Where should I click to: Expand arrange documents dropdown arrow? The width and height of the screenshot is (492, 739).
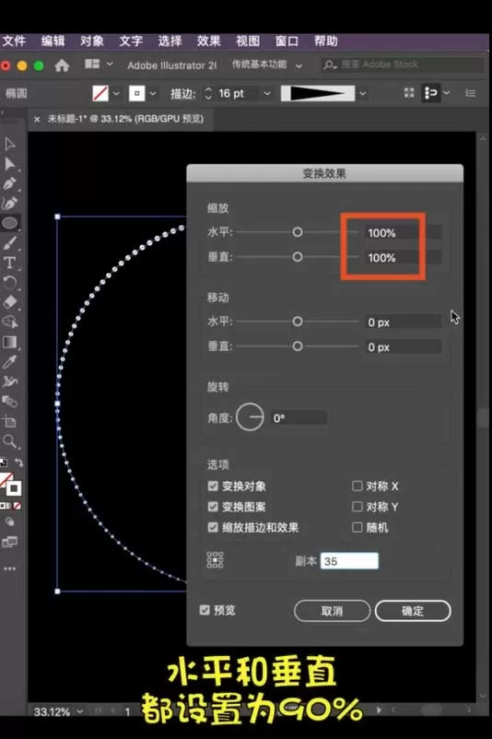pyautogui.click(x=110, y=64)
